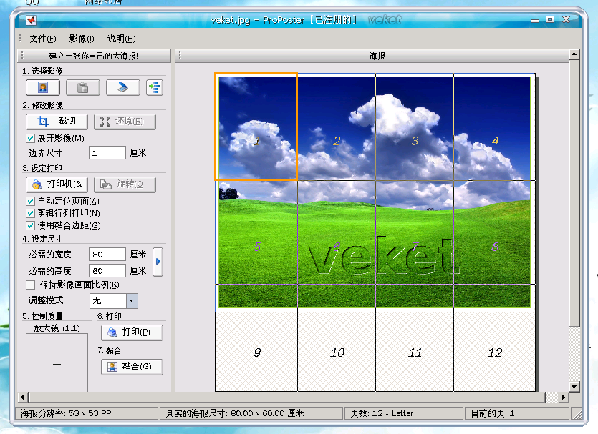Click status text 海报分辨率: 53 x 53 PPI
Screen dimensions: 598x434
pyautogui.click(x=67, y=413)
